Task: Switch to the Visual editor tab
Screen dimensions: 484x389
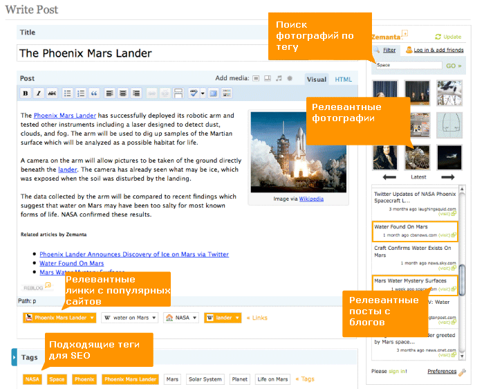Action: [317, 80]
